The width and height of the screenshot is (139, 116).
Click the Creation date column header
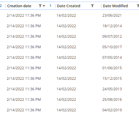[19, 6]
